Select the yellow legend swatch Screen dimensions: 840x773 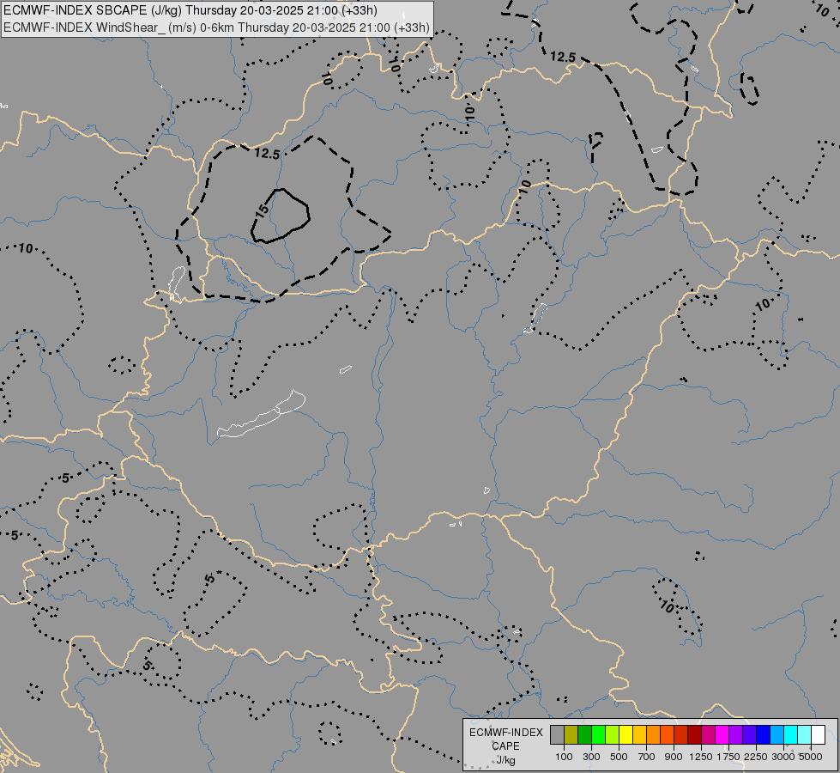tap(625, 734)
